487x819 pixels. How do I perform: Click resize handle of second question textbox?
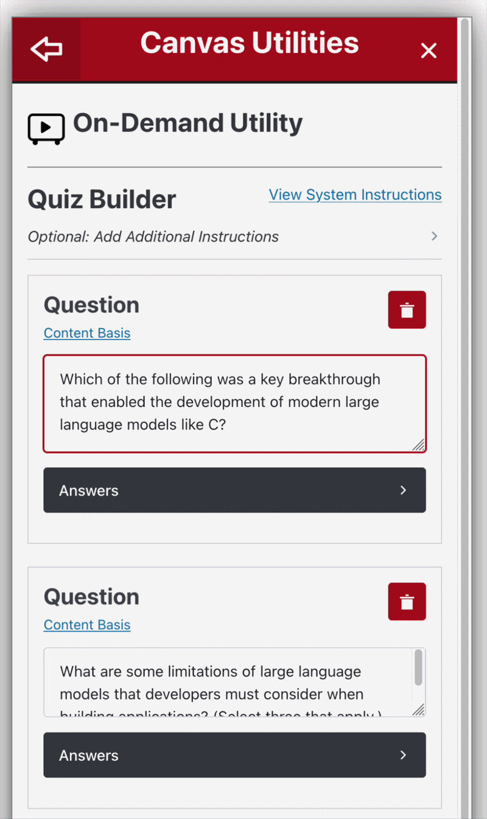pos(418,709)
